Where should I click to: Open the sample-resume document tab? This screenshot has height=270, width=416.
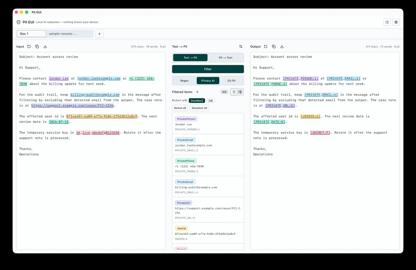tap(70, 34)
